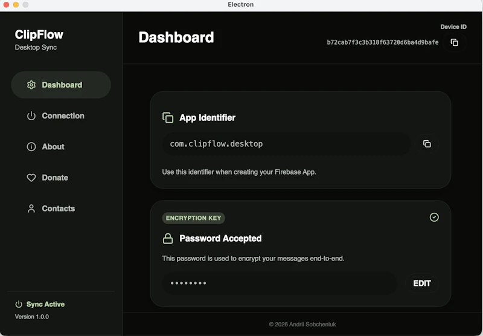
Task: Click the padlock icon beside Password Accepted
Action: (x=168, y=238)
